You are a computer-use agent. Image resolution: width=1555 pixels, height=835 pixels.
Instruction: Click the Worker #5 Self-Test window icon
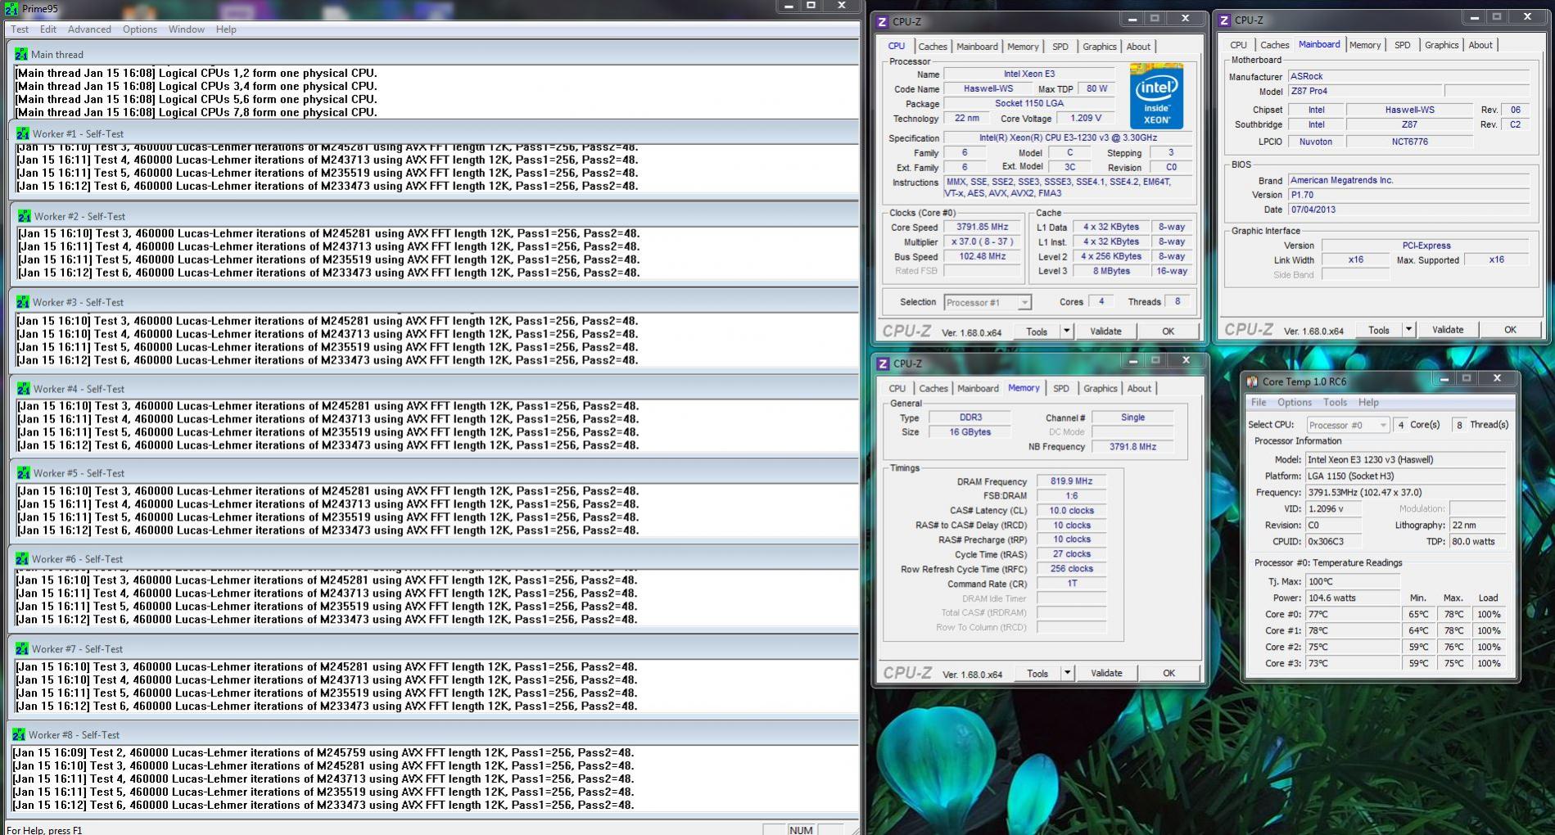[23, 473]
